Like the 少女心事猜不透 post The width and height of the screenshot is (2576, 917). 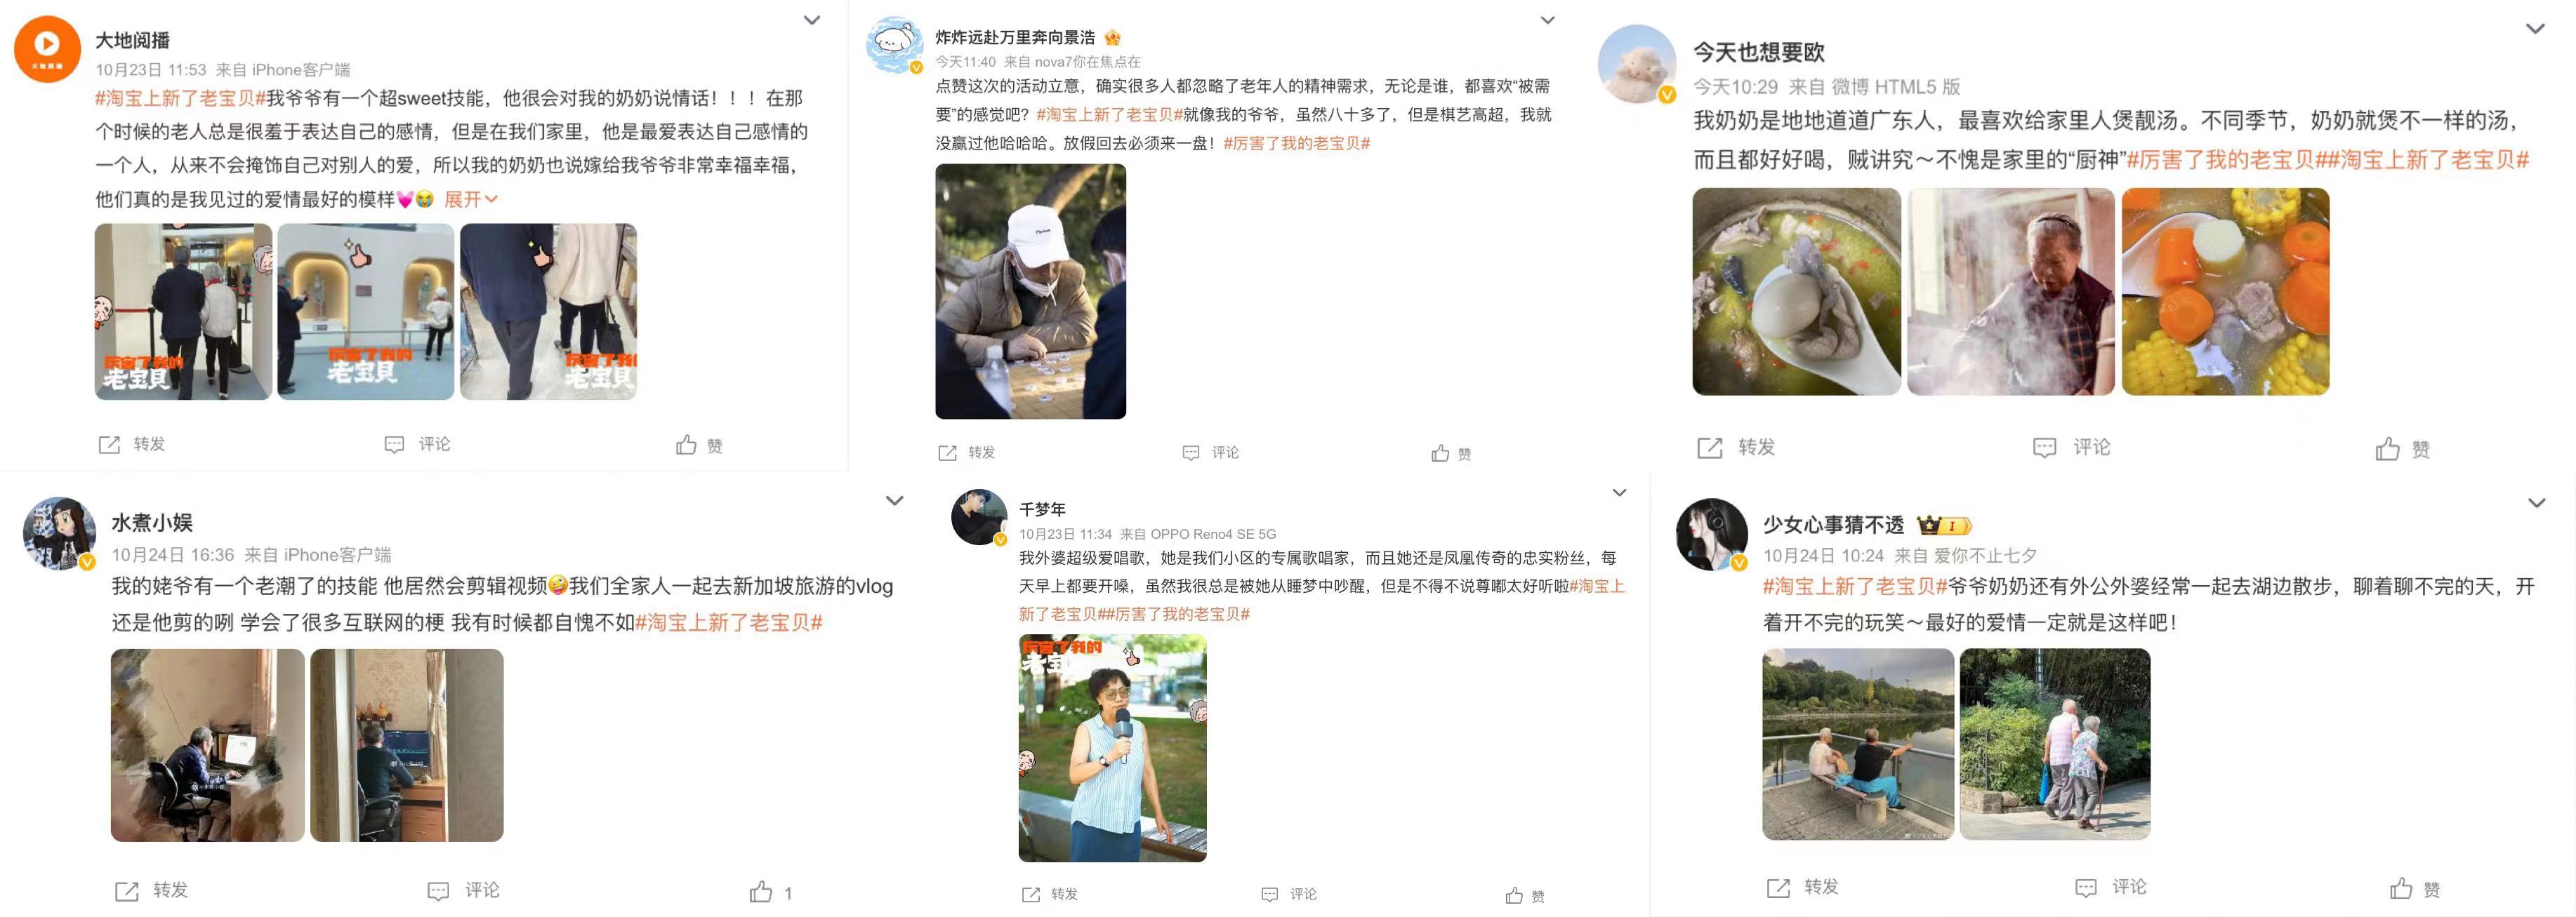[x=2414, y=888]
